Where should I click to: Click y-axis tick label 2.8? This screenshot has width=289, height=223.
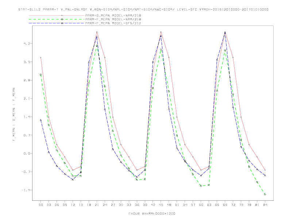click(x=26, y=80)
